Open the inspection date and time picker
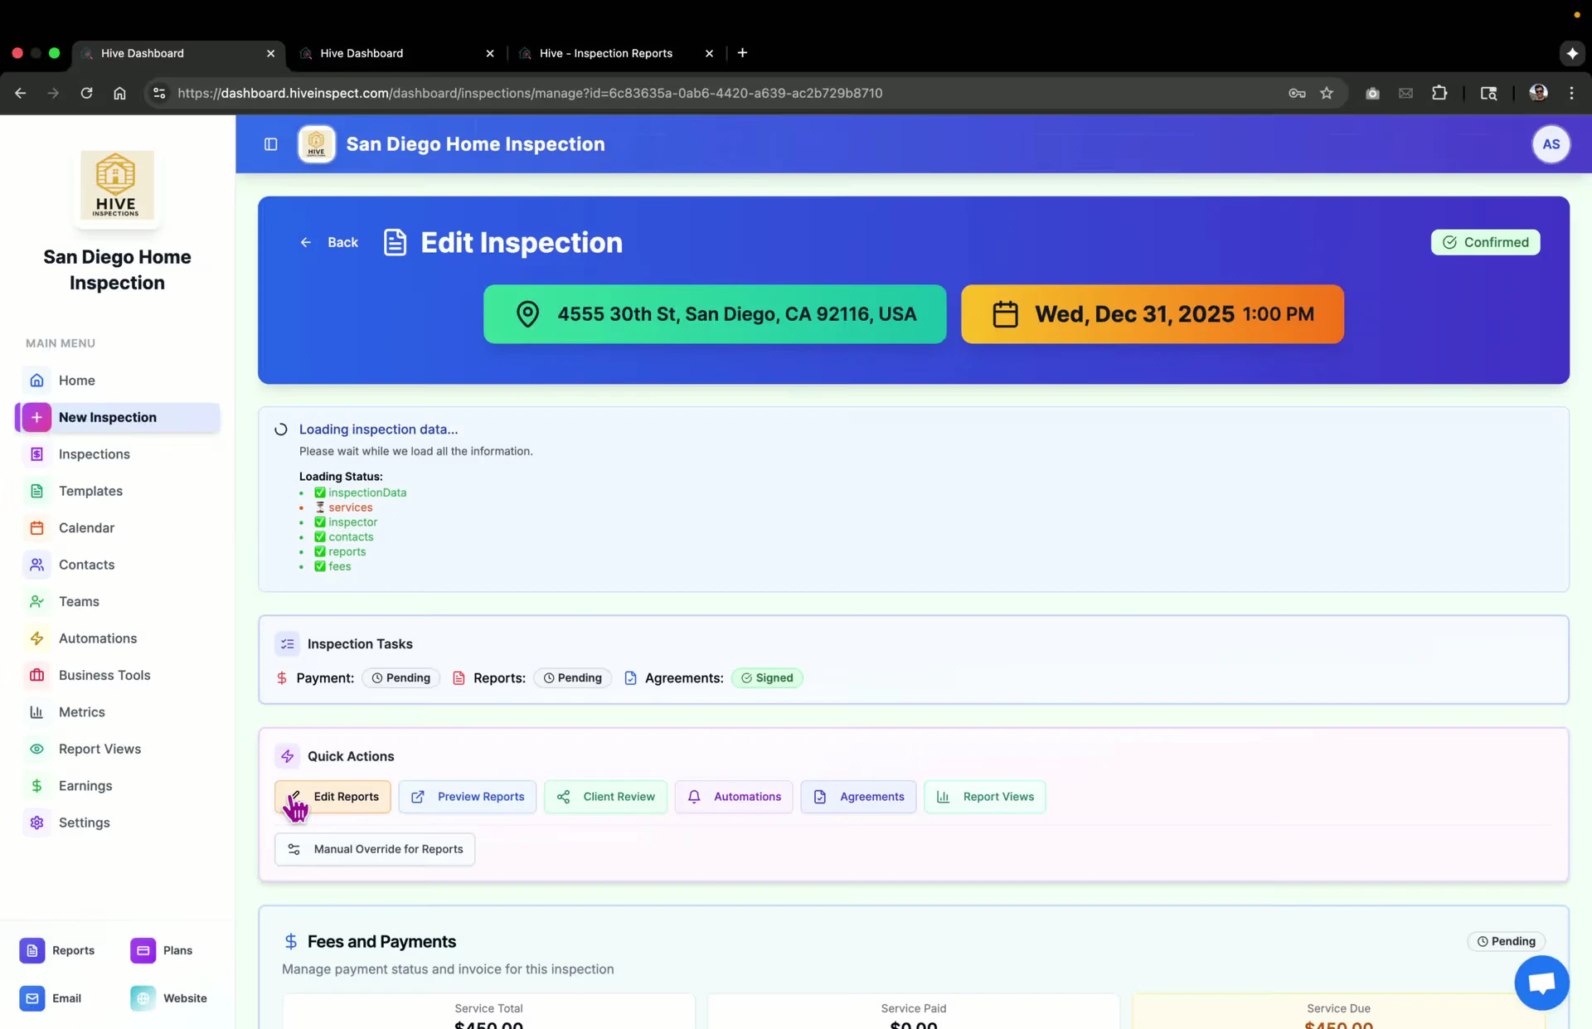Screen dimensions: 1592x1029 tap(1152, 314)
